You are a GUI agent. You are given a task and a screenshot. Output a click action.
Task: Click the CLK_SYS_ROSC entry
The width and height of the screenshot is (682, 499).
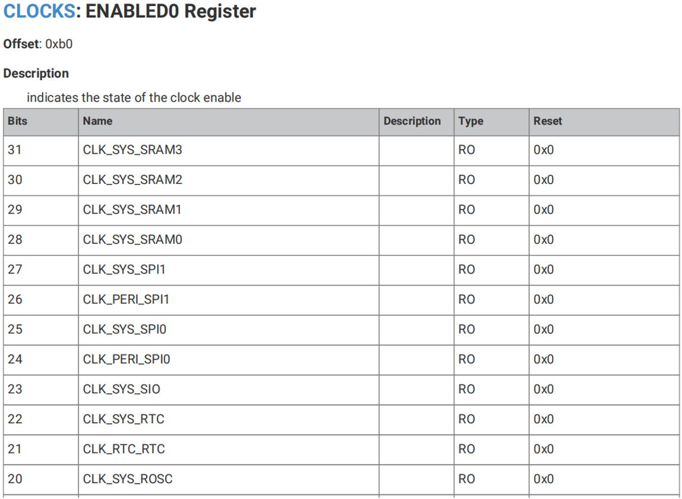128,479
